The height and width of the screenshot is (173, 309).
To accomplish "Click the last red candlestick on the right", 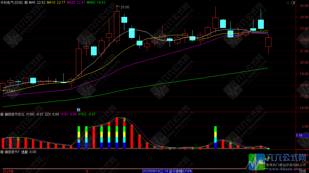I will (x=268, y=42).
